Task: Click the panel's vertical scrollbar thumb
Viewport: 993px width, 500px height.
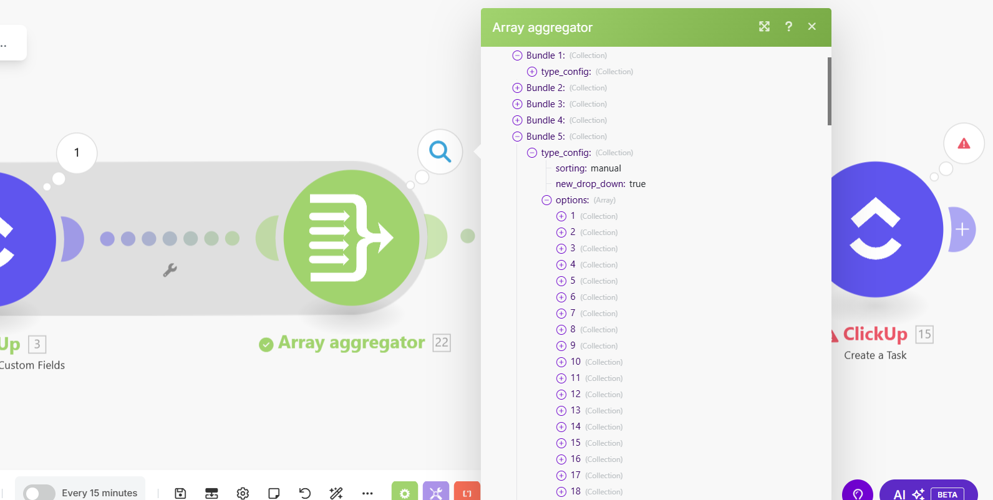Action: [x=830, y=91]
